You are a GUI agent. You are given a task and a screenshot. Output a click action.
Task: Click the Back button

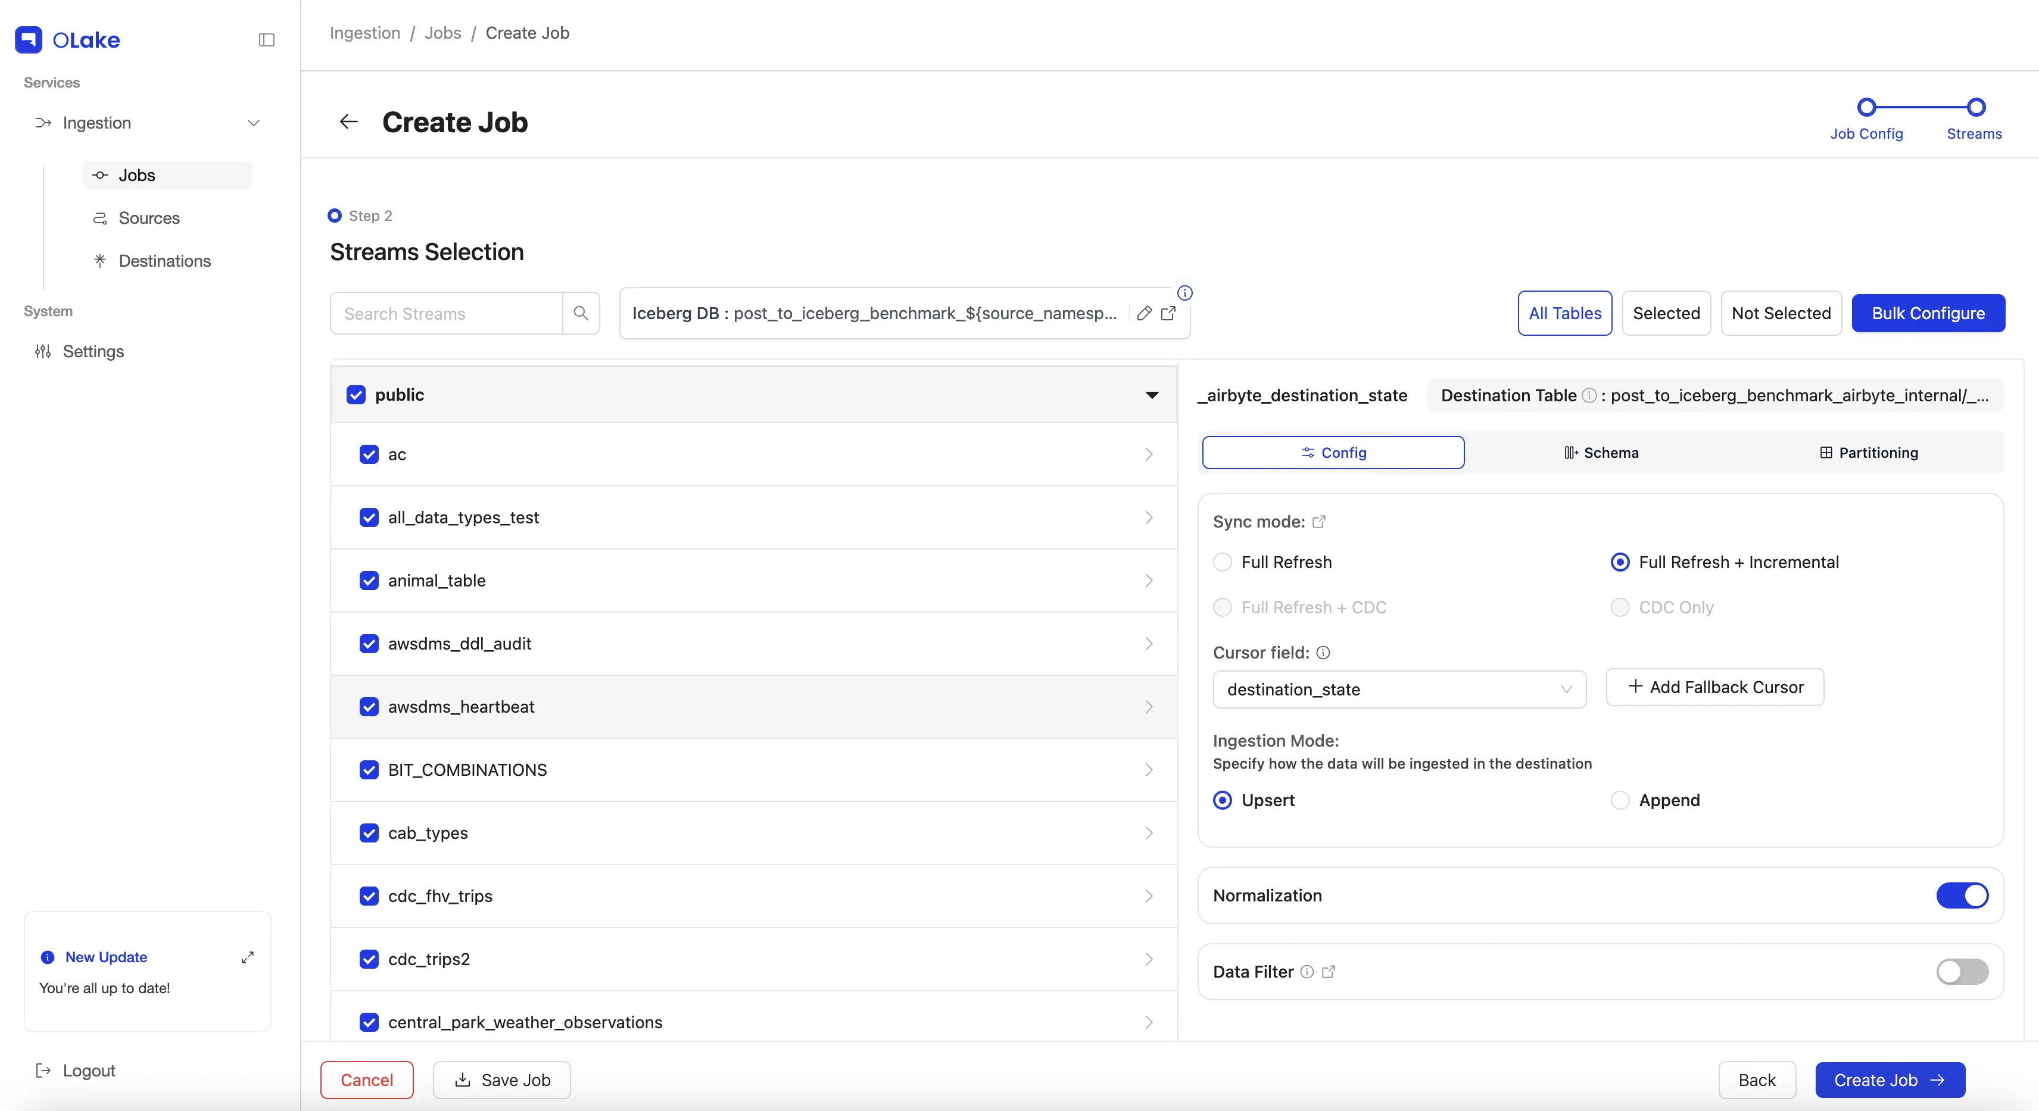point(1757,1080)
